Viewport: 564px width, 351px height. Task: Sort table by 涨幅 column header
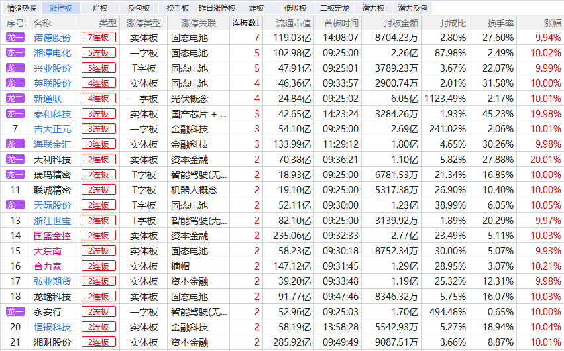click(x=553, y=23)
